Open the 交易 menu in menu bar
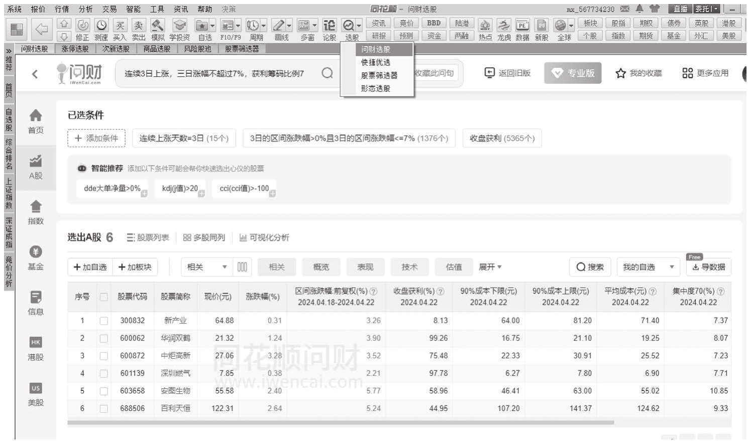 [x=110, y=9]
